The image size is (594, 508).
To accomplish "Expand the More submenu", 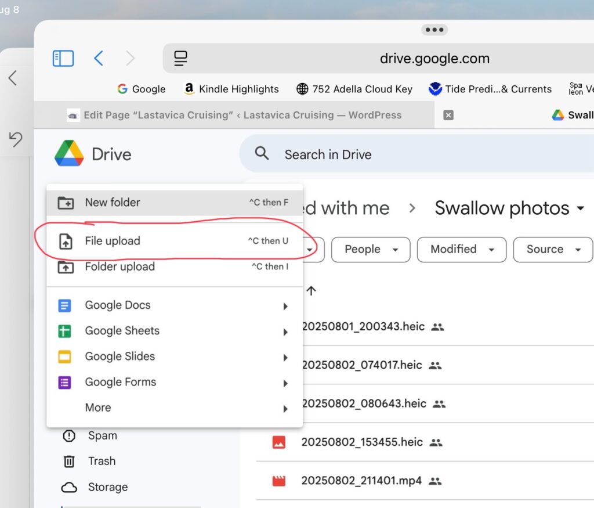I will click(175, 408).
